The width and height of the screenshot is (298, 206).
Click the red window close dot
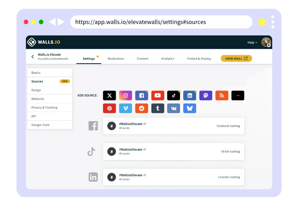26,22
